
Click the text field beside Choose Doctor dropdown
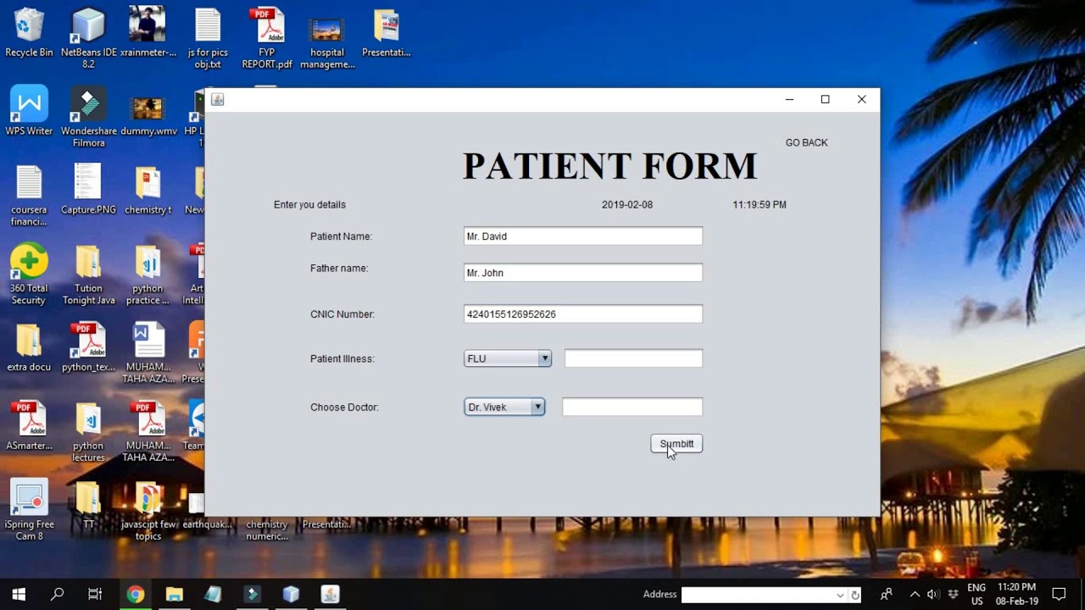632,408
